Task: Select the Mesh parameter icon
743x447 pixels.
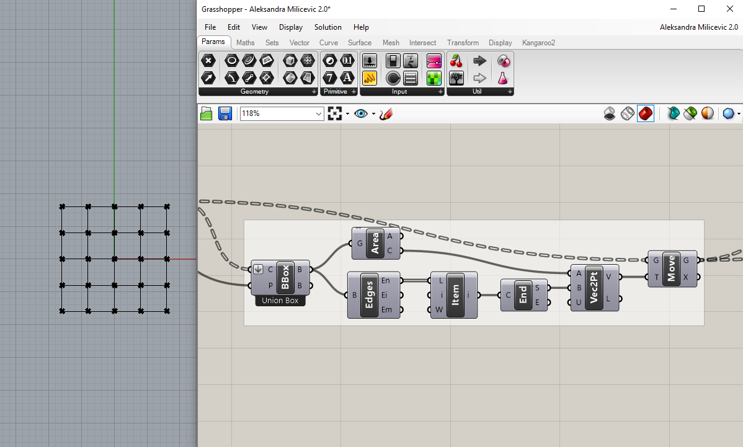Action: [308, 61]
